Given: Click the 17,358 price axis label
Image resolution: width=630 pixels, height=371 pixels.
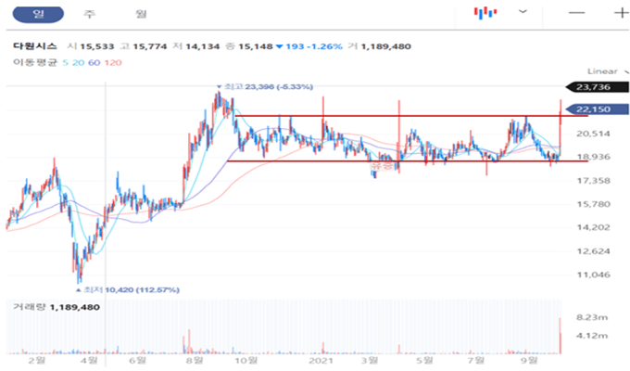Looking at the screenshot, I should point(593,181).
